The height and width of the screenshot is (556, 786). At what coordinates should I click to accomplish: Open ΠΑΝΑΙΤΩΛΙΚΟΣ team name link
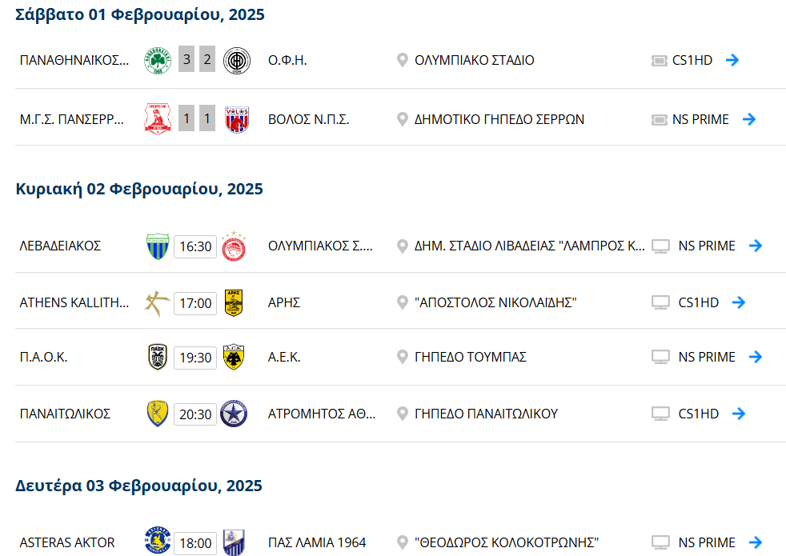click(65, 414)
